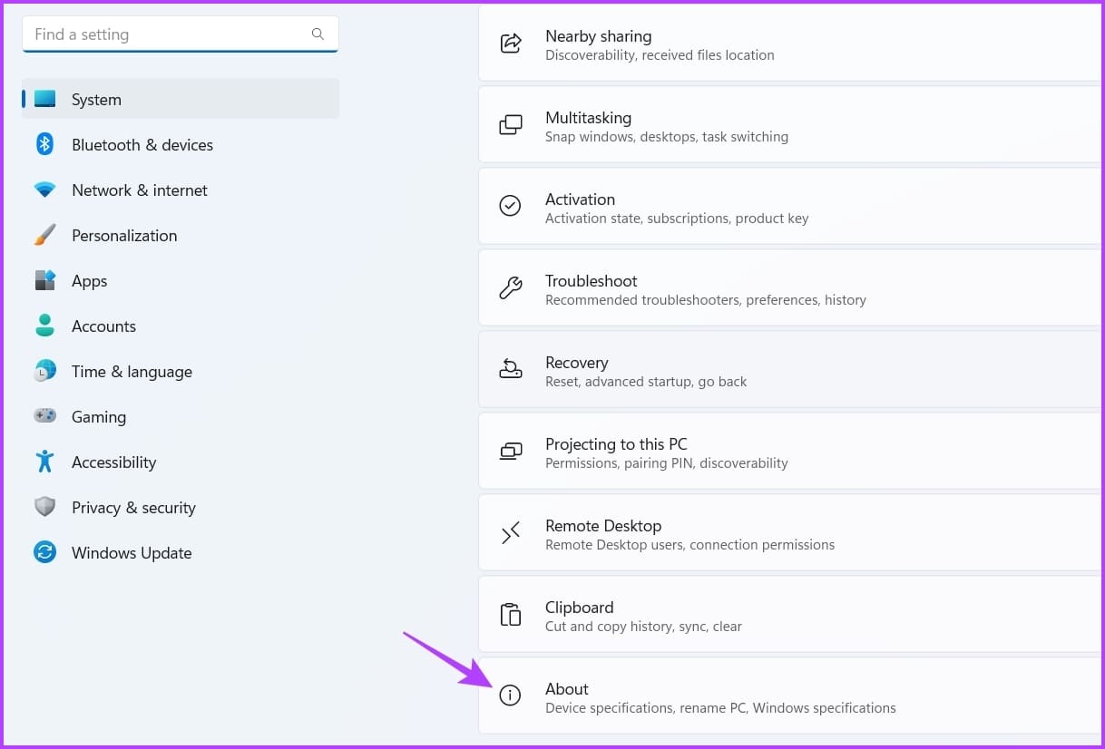1105x749 pixels.
Task: Click the Wi-Fi network icon in sidebar
Action: point(45,190)
